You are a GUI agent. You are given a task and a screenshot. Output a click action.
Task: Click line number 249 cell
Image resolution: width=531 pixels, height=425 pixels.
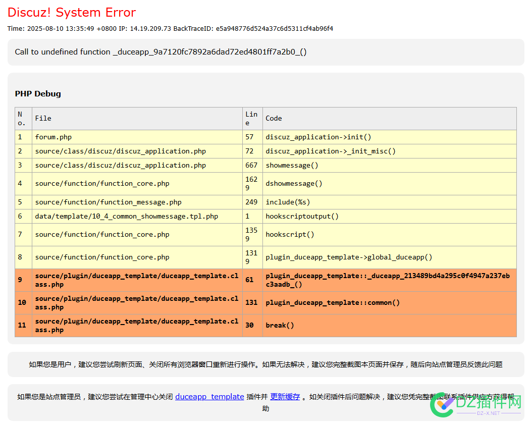coord(252,202)
